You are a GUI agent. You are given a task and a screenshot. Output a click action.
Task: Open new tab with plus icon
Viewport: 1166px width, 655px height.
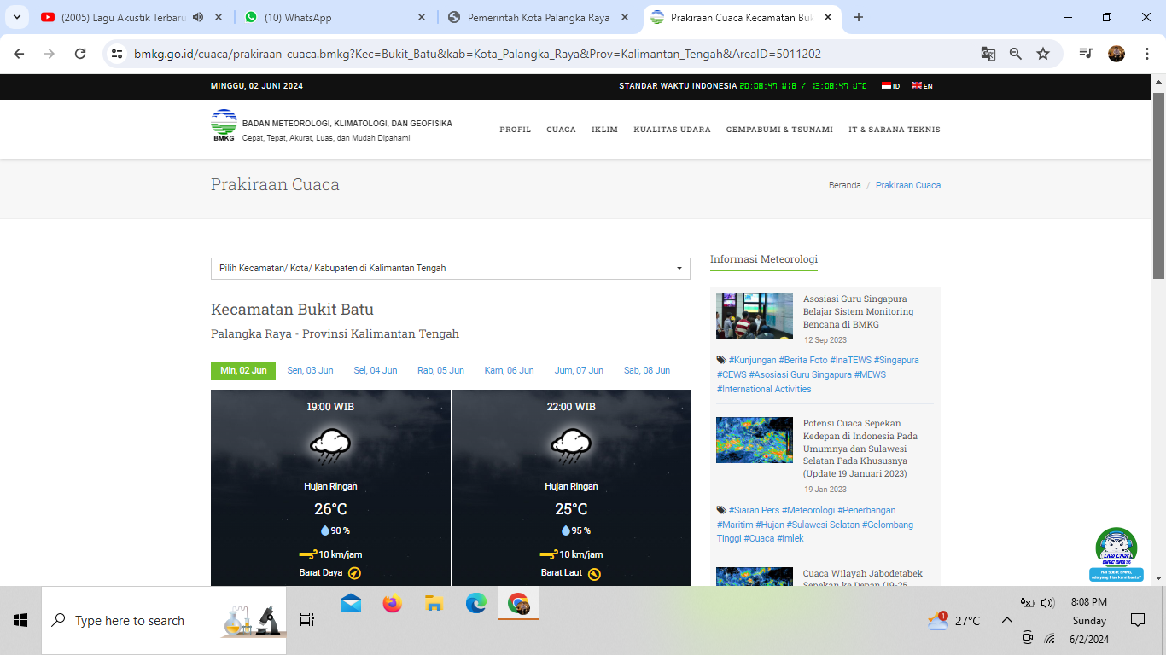point(859,17)
